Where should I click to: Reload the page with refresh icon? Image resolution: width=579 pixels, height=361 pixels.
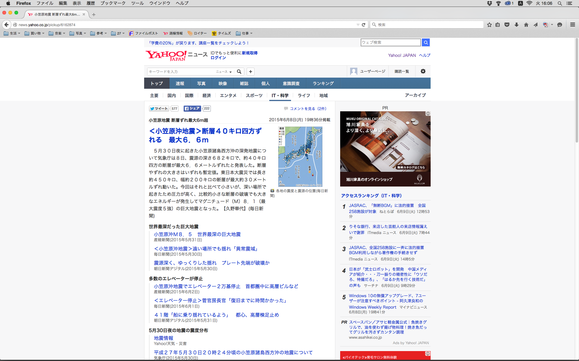[364, 25]
